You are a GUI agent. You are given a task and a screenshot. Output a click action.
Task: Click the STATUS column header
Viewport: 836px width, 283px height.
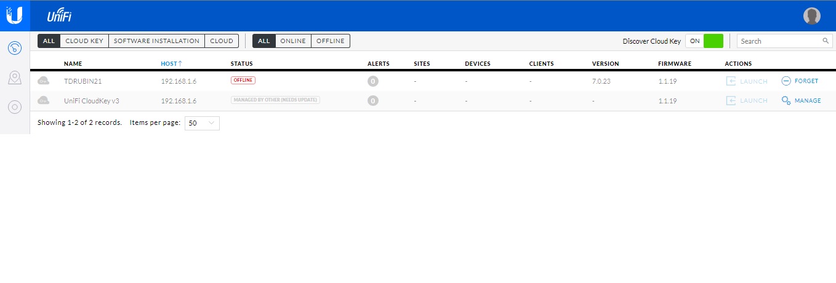241,63
